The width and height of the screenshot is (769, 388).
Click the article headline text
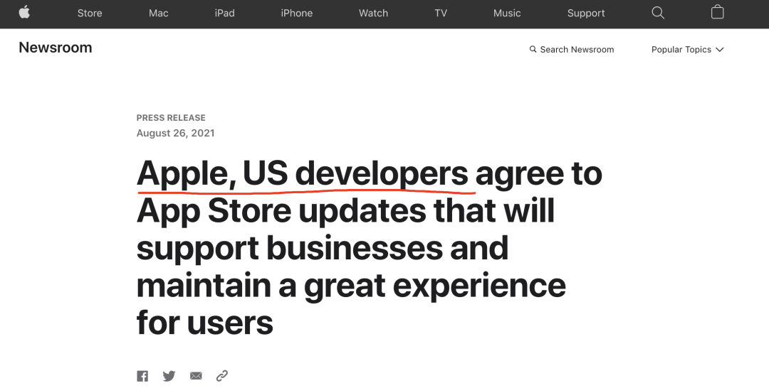[370, 247]
